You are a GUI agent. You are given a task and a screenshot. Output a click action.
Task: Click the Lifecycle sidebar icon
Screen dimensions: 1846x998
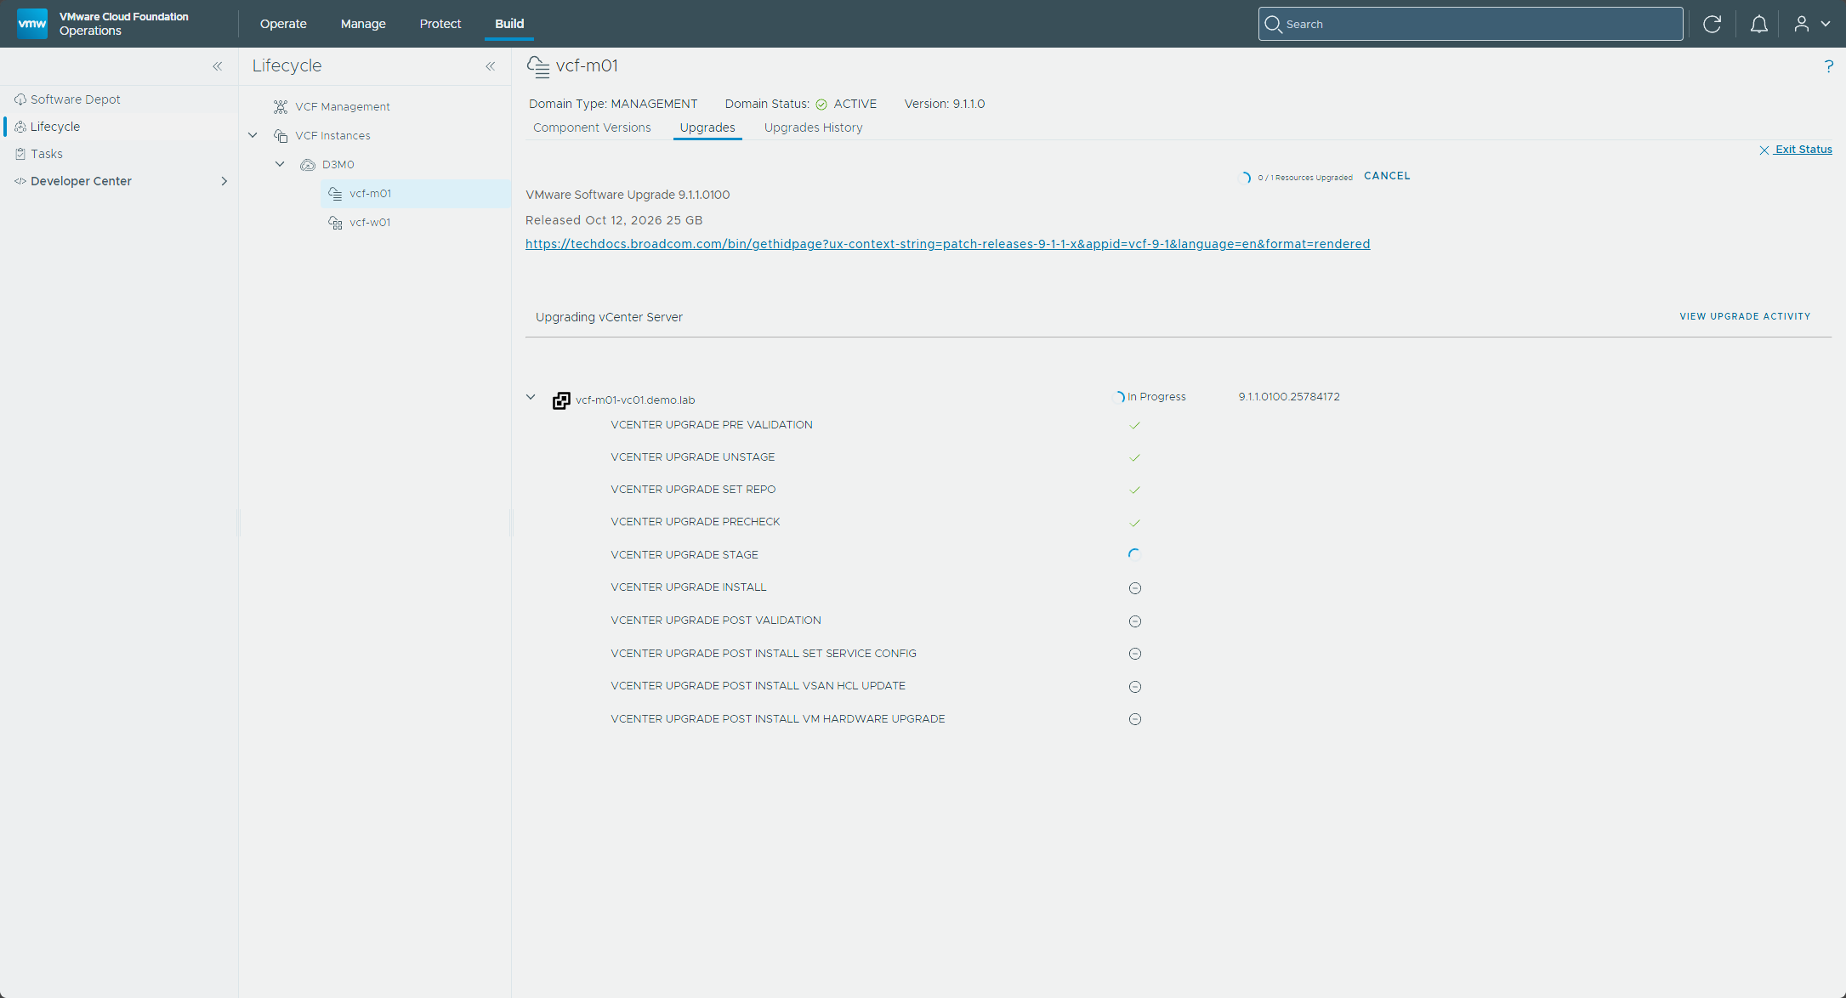click(x=20, y=127)
